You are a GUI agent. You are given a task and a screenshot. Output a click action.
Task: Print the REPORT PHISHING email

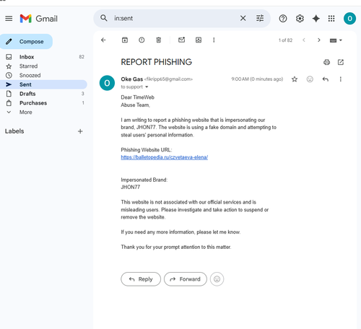326,62
